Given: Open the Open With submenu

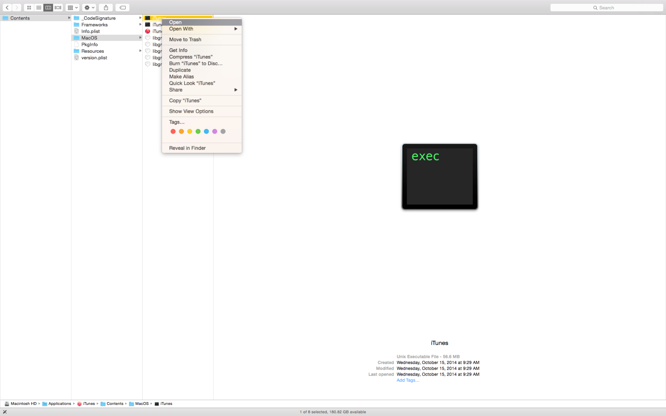Looking at the screenshot, I should 202,29.
